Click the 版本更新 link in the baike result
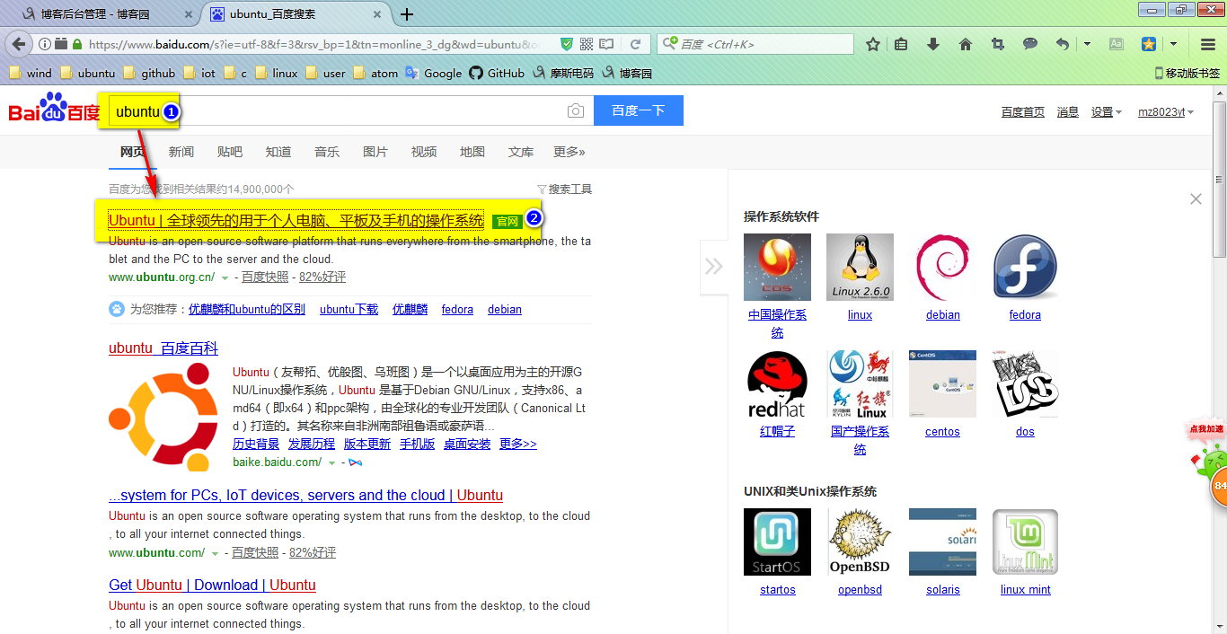 pos(367,444)
